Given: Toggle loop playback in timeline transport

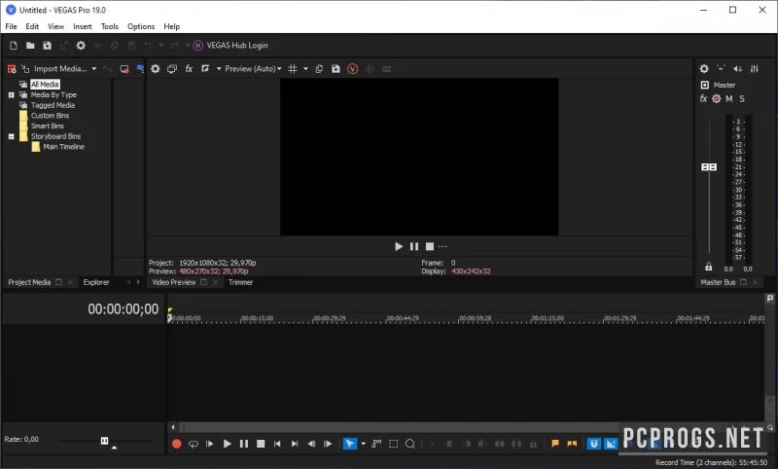Looking at the screenshot, I should pyautogui.click(x=194, y=444).
